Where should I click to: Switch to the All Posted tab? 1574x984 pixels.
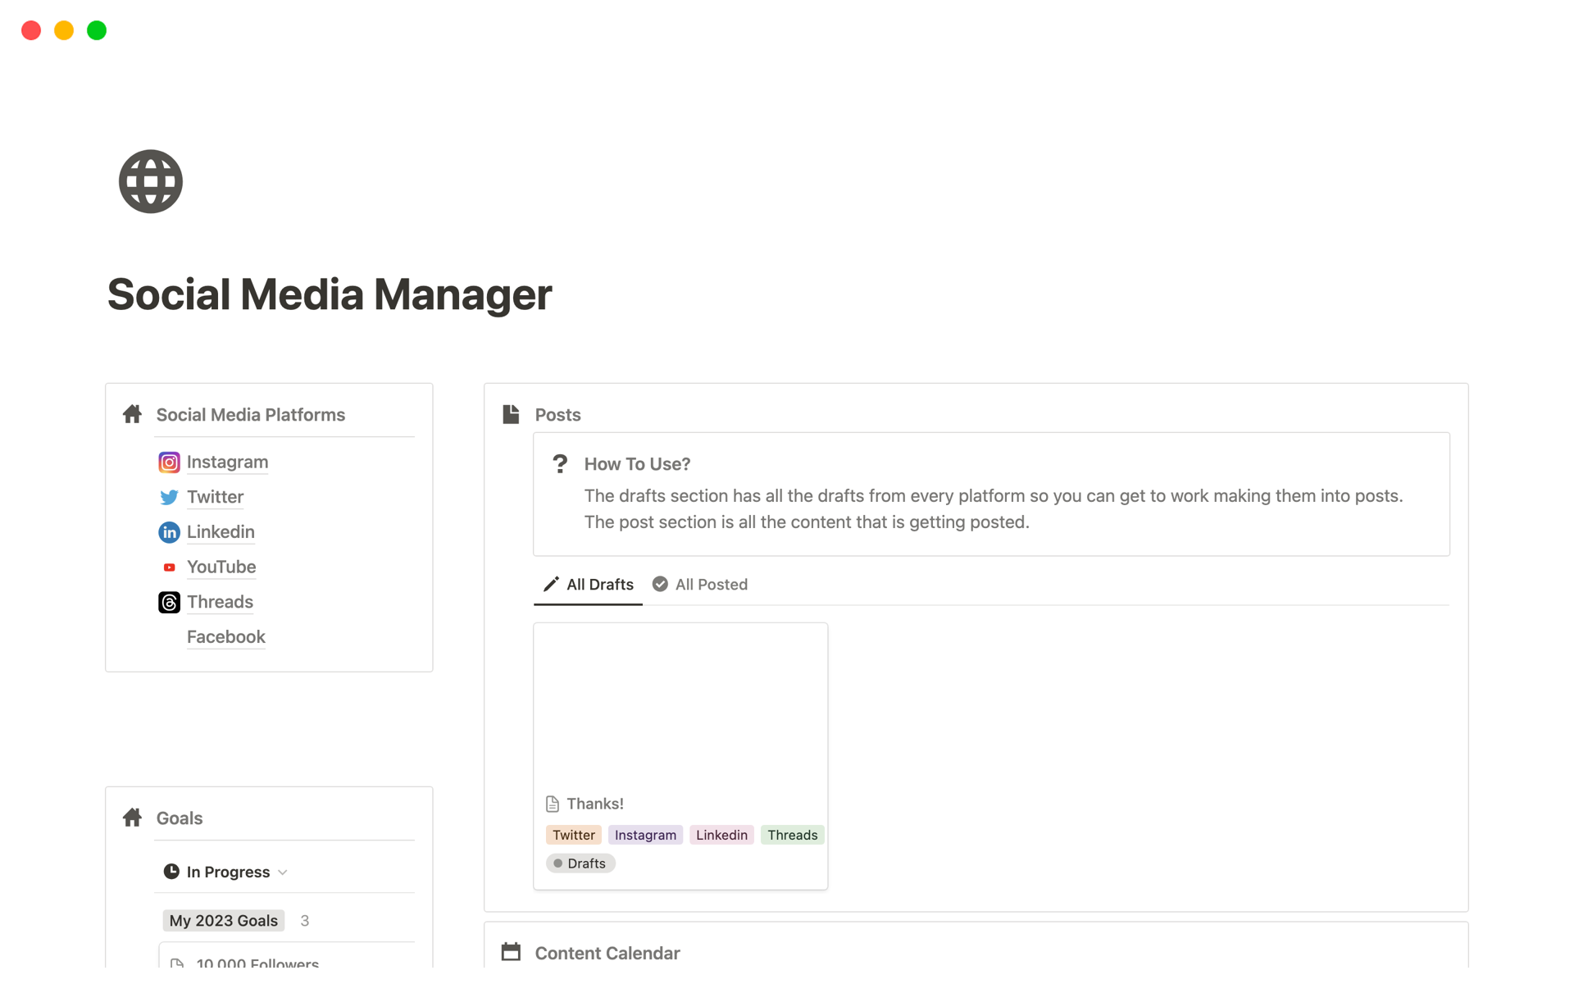coord(711,584)
